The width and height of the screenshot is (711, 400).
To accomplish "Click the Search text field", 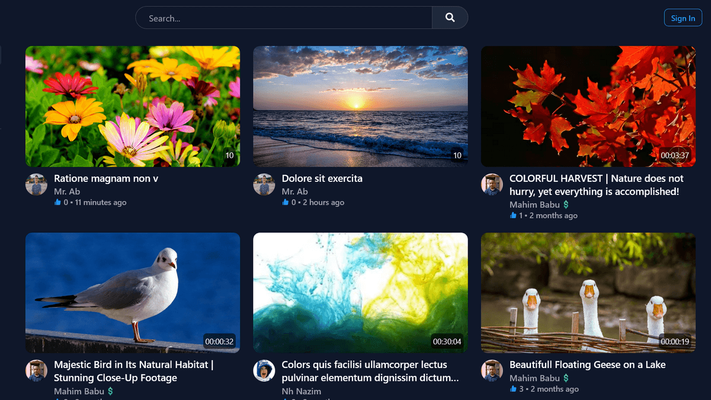I will click(284, 18).
